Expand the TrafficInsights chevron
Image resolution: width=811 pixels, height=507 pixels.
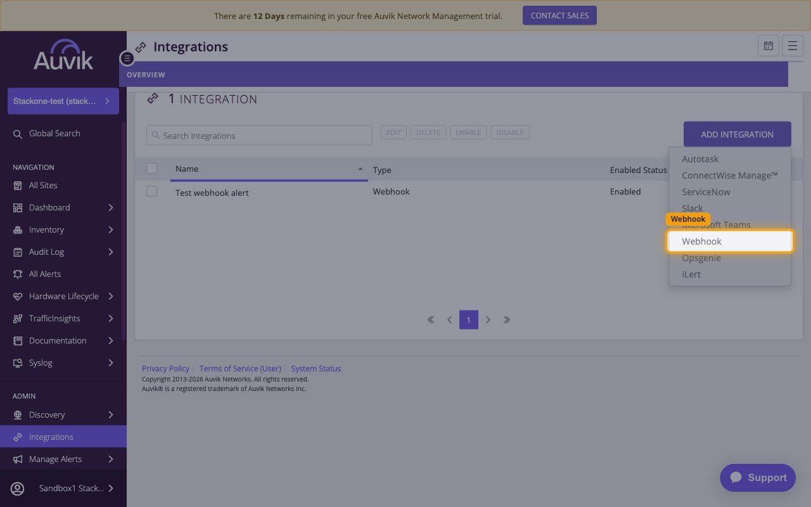(x=111, y=319)
